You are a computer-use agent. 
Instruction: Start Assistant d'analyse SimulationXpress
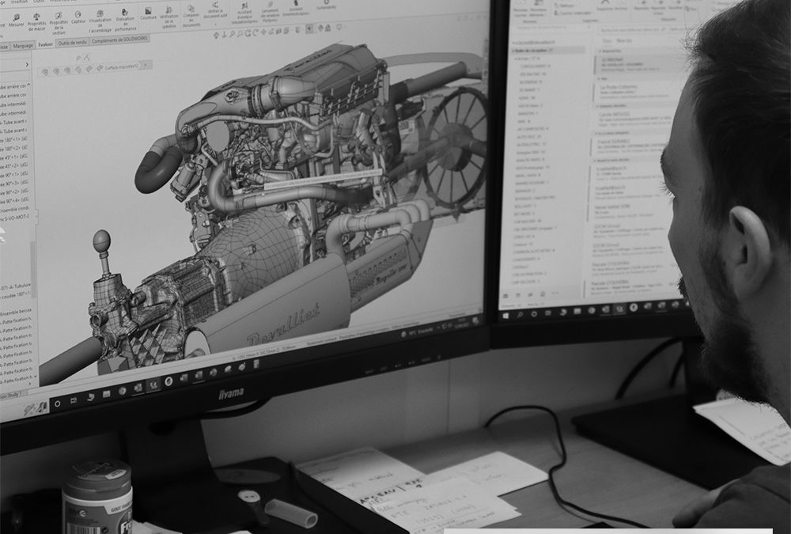tap(244, 13)
